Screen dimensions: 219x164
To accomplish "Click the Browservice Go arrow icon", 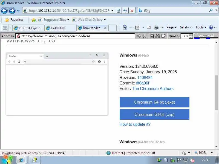I will 139,36.
